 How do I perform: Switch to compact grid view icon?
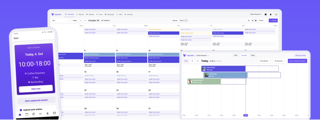(x=253, y=20)
